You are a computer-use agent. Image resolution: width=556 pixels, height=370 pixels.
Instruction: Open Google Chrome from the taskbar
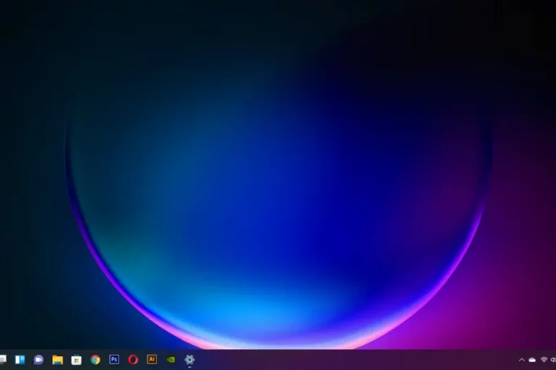tap(95, 359)
